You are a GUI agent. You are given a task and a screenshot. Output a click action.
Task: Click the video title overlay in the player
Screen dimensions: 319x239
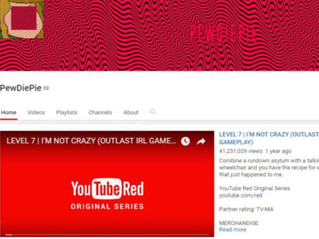(90, 141)
